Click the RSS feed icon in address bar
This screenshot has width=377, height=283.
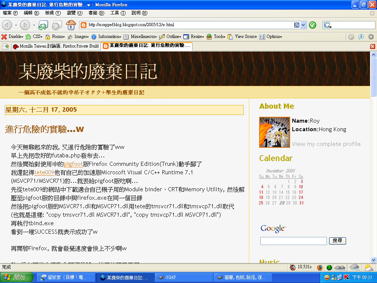tap(297, 25)
